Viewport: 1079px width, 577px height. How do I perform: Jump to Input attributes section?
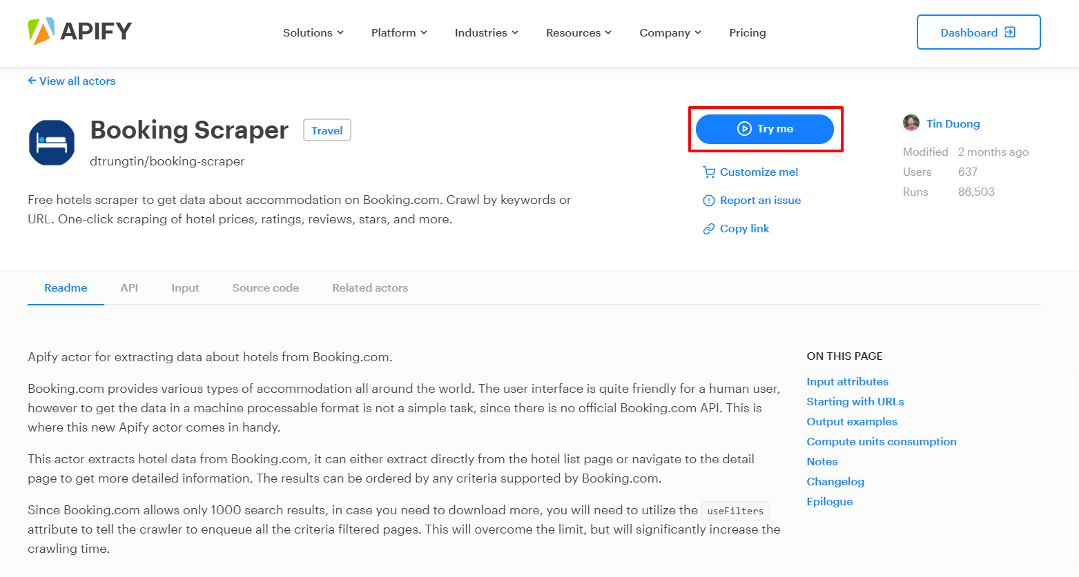[848, 382]
